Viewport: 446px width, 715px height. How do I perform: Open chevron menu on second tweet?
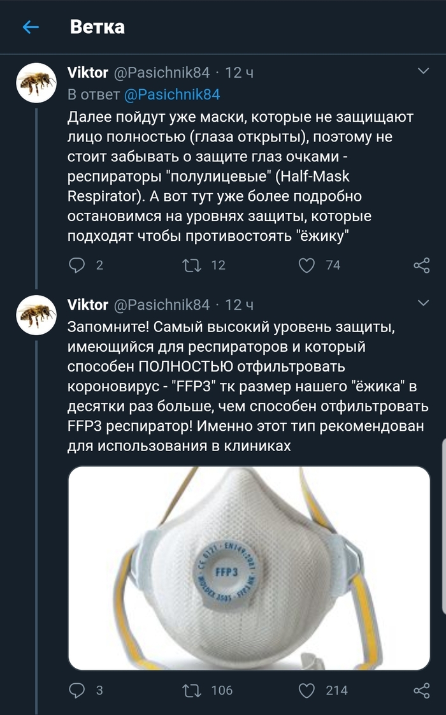point(423,303)
